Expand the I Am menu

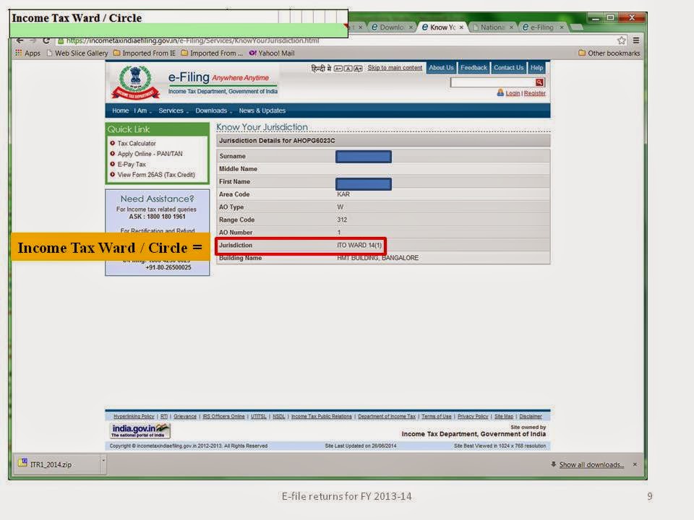pos(142,110)
